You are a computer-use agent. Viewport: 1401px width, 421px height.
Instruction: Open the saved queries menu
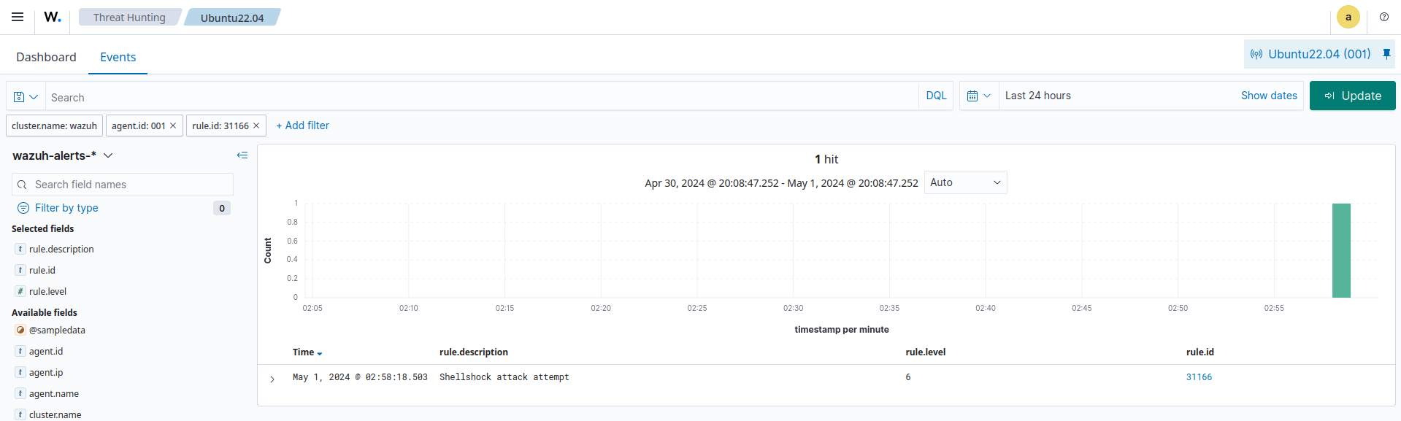tap(26, 97)
